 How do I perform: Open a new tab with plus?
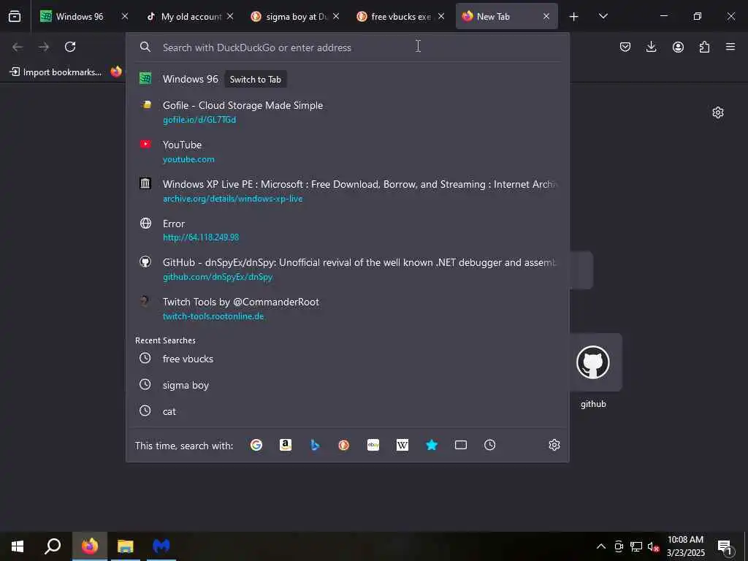point(574,17)
